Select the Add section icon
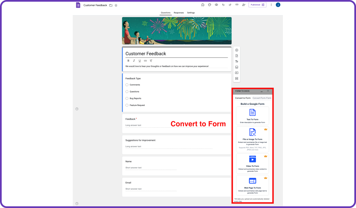This screenshot has width=356, height=208. click(x=237, y=78)
